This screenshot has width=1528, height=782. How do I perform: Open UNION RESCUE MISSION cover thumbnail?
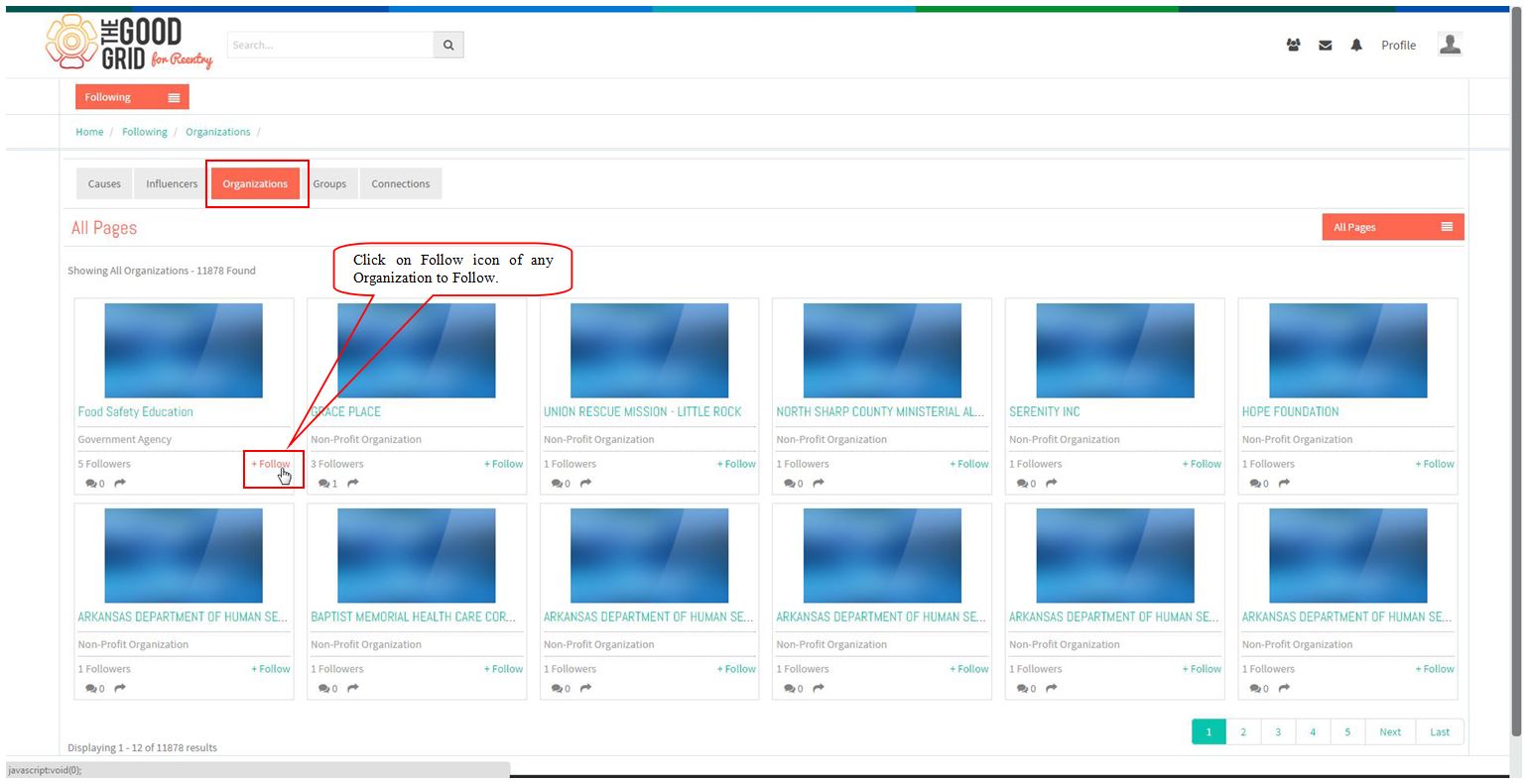(x=649, y=351)
